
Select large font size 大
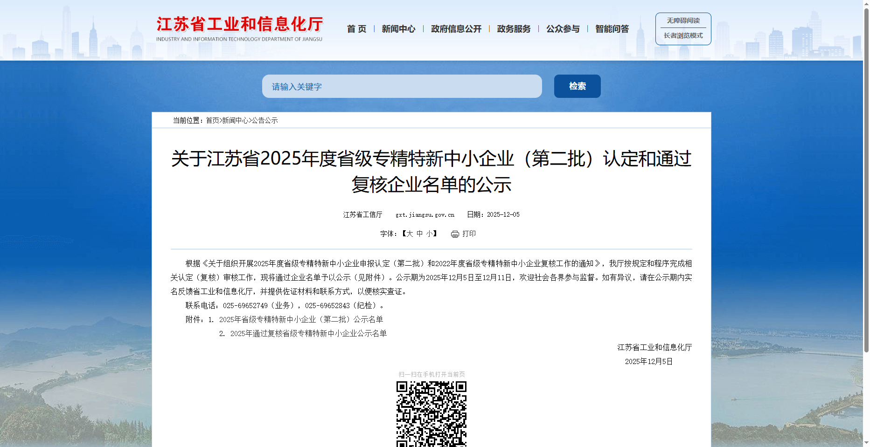click(x=410, y=234)
